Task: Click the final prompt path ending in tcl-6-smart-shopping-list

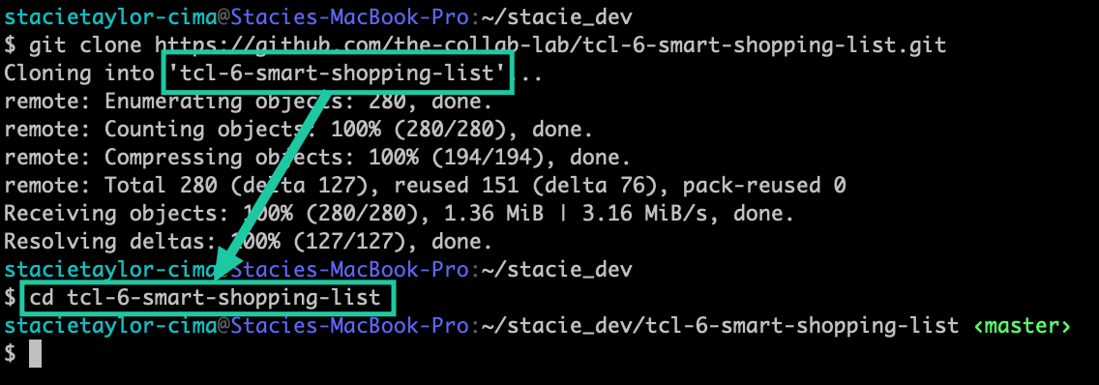Action: (x=720, y=326)
